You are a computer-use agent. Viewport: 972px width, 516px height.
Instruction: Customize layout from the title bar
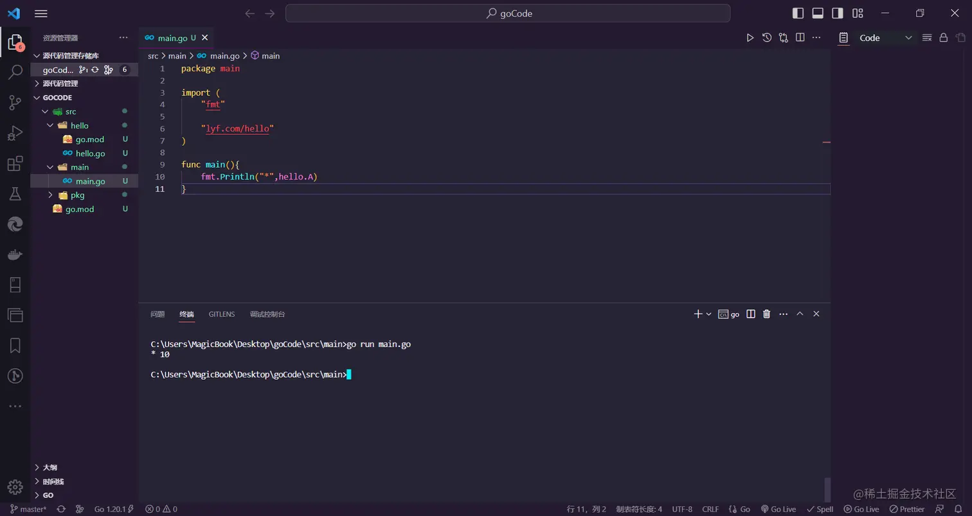click(x=858, y=13)
